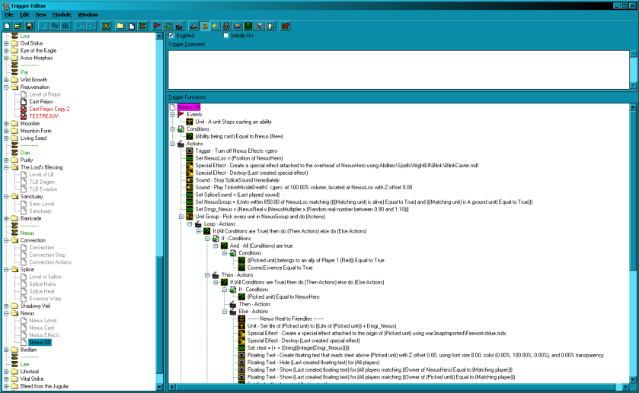
Task: Click the Undo arrow toolbar icon
Action: tap(80, 26)
